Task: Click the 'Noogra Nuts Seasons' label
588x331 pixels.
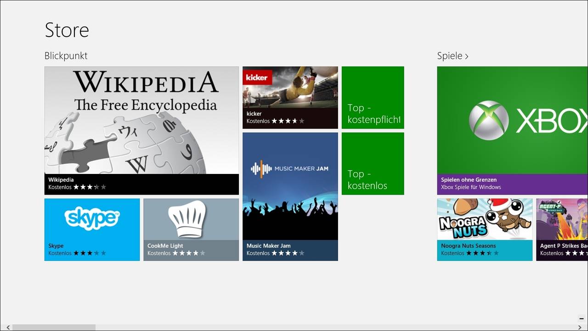Action: pos(469,246)
